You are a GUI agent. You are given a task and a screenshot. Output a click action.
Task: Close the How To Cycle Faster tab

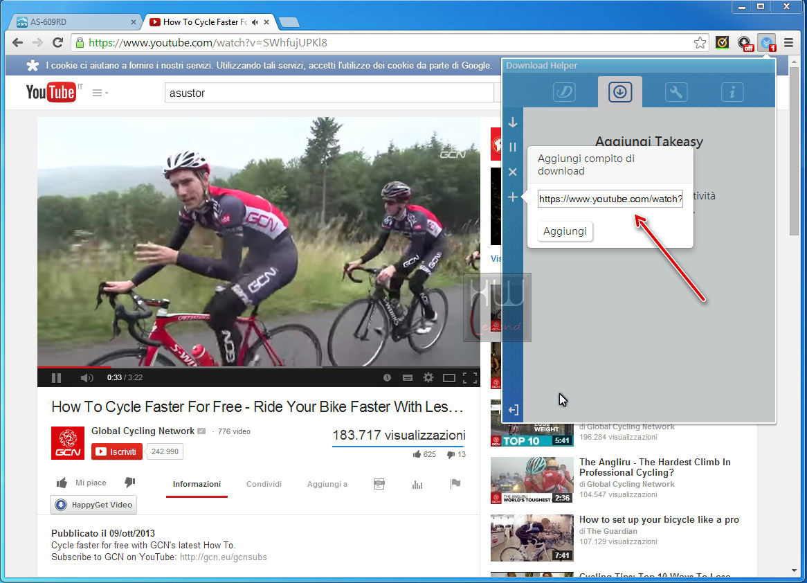click(266, 22)
